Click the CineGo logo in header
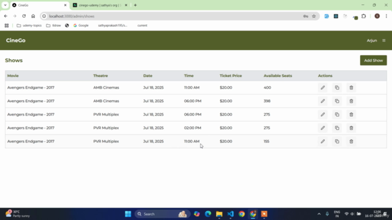Screen dimensions: 392x220 coord(16,40)
